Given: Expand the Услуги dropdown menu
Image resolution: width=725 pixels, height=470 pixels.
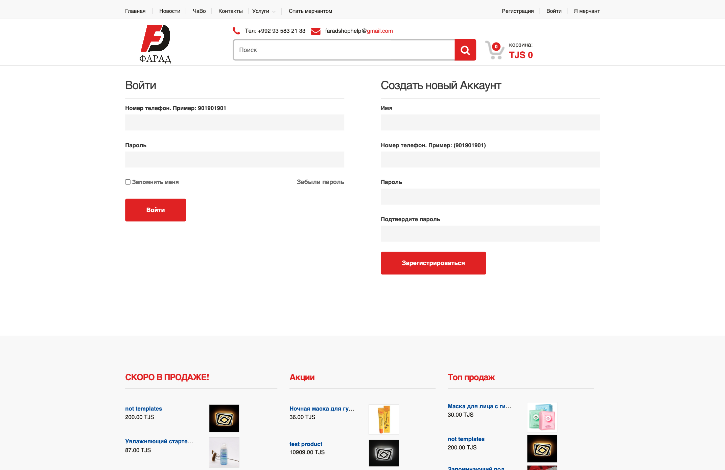Looking at the screenshot, I should click(264, 11).
